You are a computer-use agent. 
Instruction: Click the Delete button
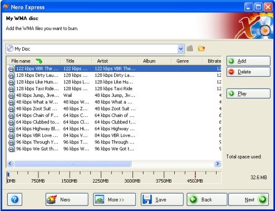tap(248, 72)
